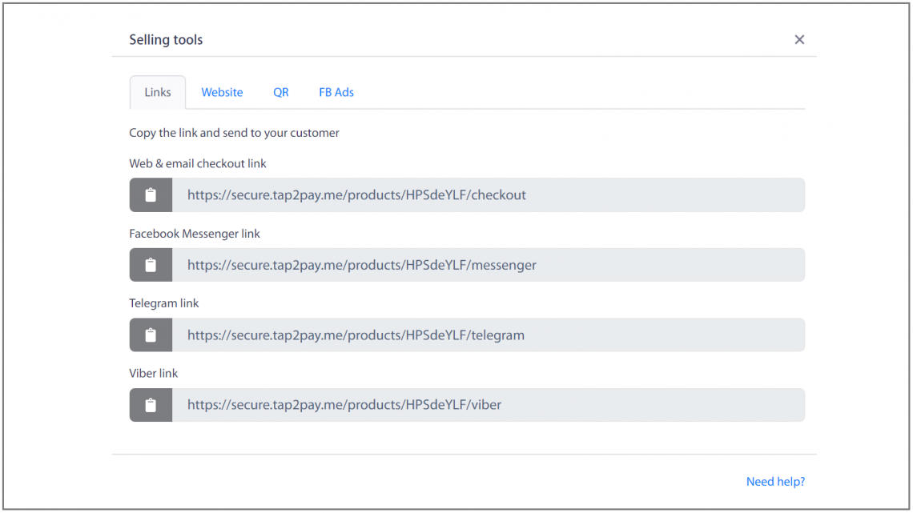Close the Selling tools dialog
Image resolution: width=913 pixels, height=513 pixels.
pyautogui.click(x=798, y=38)
